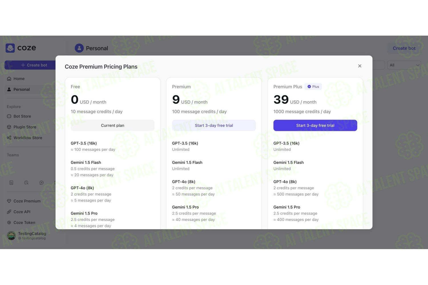Screen dimensions: 428x285
Task: Click the @testingcatalog username text
Action: [x=32, y=238]
